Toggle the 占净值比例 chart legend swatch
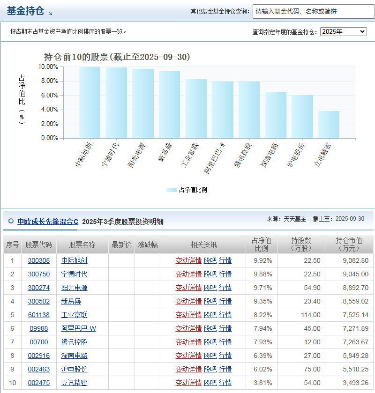This screenshot has width=375, height=393. [172, 190]
